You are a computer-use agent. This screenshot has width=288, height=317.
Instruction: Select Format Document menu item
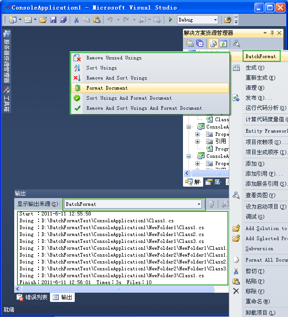[x=150, y=88]
